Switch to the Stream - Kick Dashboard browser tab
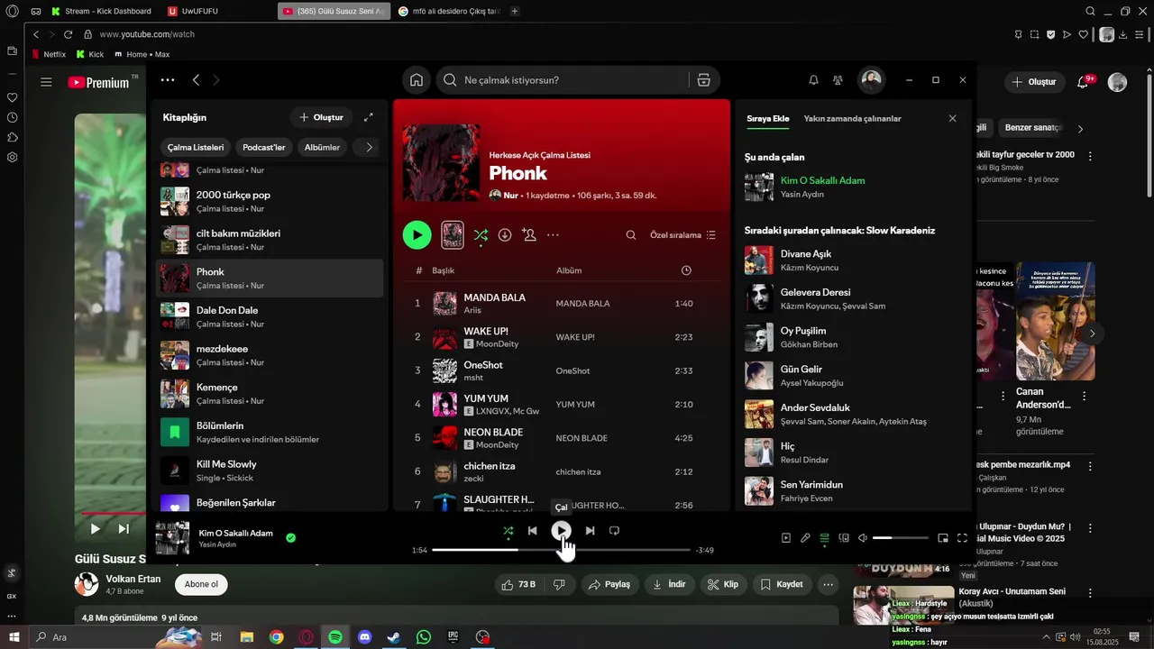 pos(102,11)
